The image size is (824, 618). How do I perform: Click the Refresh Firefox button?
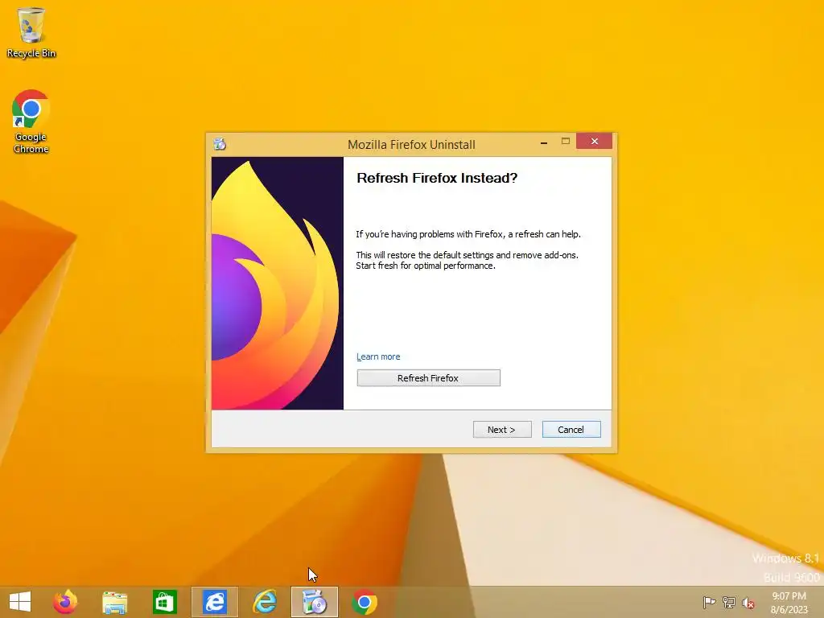pyautogui.click(x=428, y=378)
